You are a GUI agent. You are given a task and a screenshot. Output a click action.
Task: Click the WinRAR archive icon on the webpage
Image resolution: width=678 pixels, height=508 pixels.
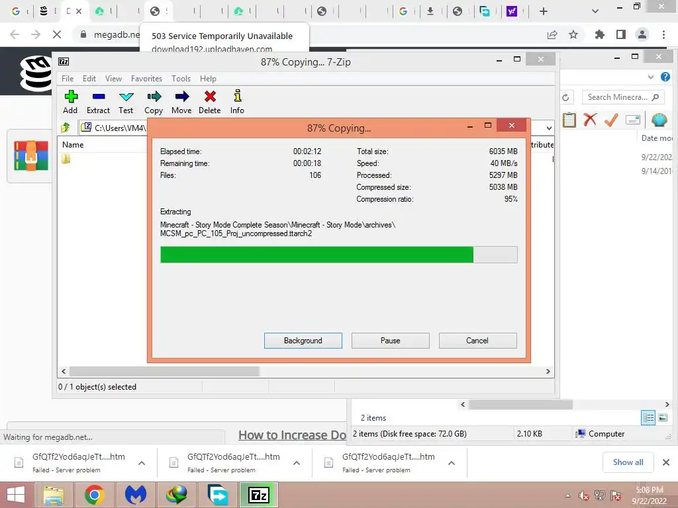pos(30,156)
